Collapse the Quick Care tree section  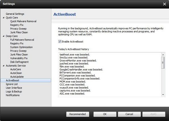pos(4,17)
